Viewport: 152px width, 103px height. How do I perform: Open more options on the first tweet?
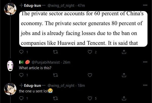point(145,5)
